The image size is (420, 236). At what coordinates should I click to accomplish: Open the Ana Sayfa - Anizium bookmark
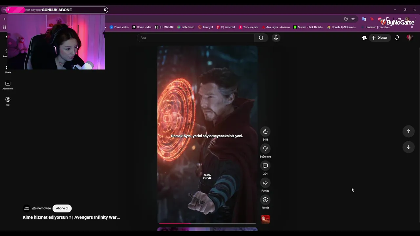click(x=276, y=27)
